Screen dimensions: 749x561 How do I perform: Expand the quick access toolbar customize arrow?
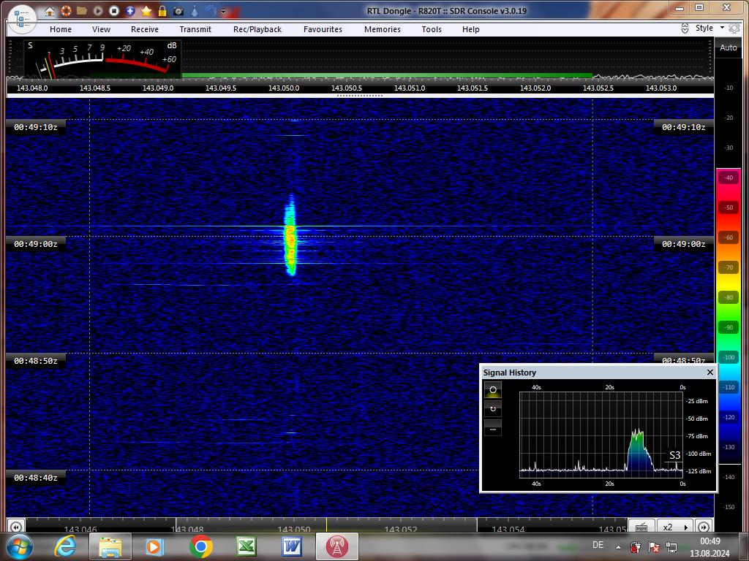click(224, 11)
